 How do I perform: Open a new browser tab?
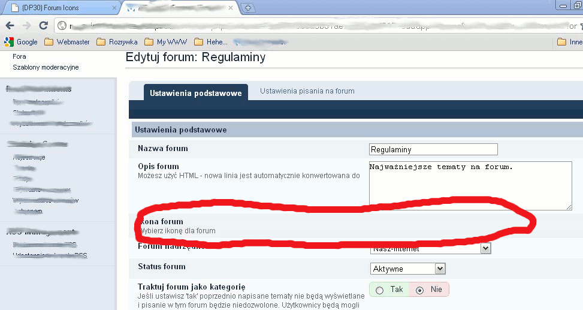tap(248, 8)
